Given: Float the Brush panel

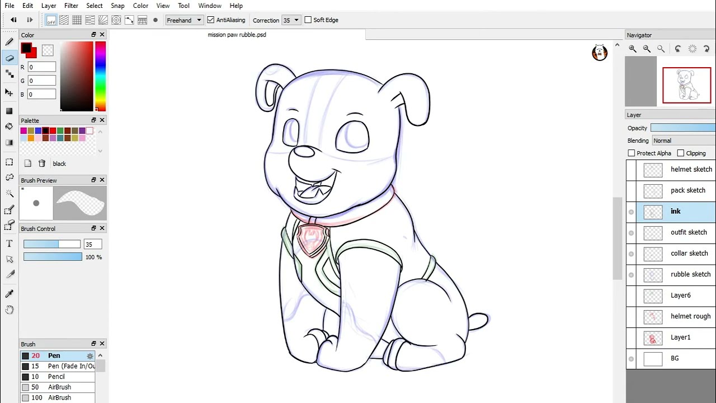Looking at the screenshot, I should pos(94,344).
